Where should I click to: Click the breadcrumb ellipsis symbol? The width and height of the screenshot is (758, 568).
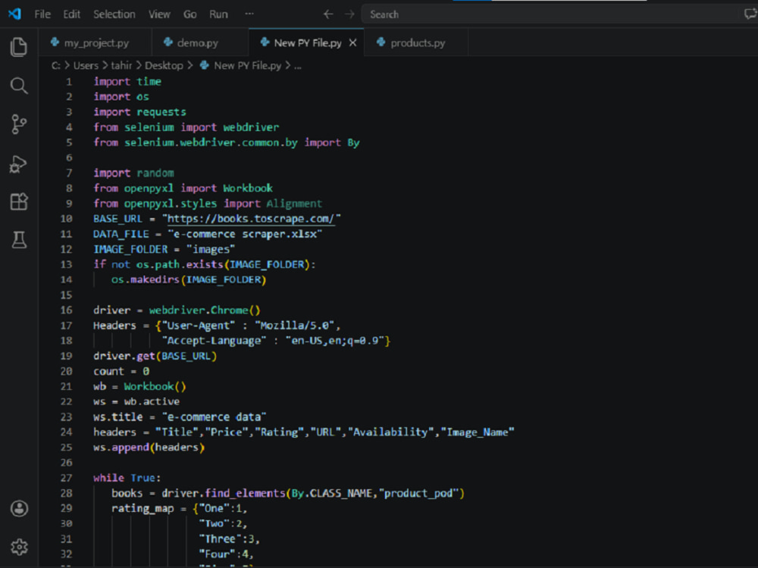pyautogui.click(x=298, y=67)
